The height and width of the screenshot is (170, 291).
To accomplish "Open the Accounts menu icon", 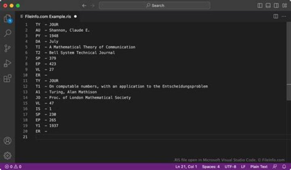I will pyautogui.click(x=7, y=141).
